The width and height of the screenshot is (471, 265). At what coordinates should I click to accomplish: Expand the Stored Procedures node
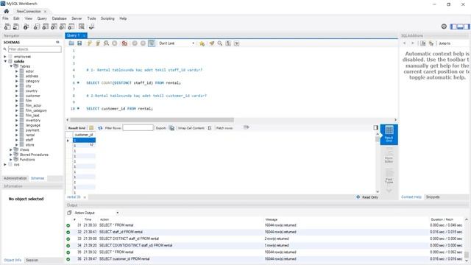pyautogui.click(x=11, y=155)
